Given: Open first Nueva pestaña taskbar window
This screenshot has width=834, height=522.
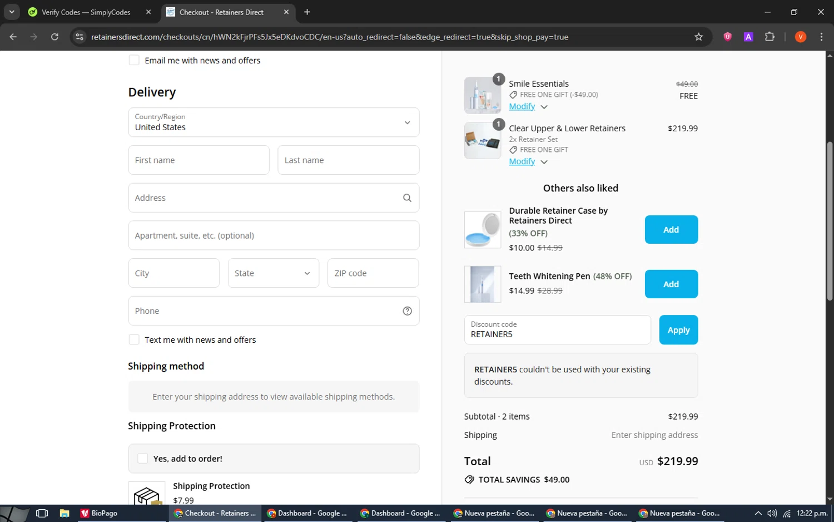Looking at the screenshot, I should [x=494, y=513].
